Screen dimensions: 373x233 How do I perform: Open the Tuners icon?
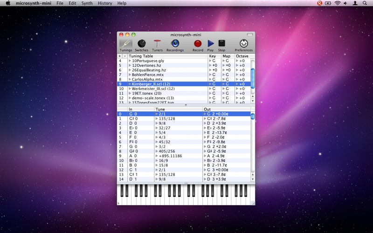pyautogui.click(x=157, y=43)
